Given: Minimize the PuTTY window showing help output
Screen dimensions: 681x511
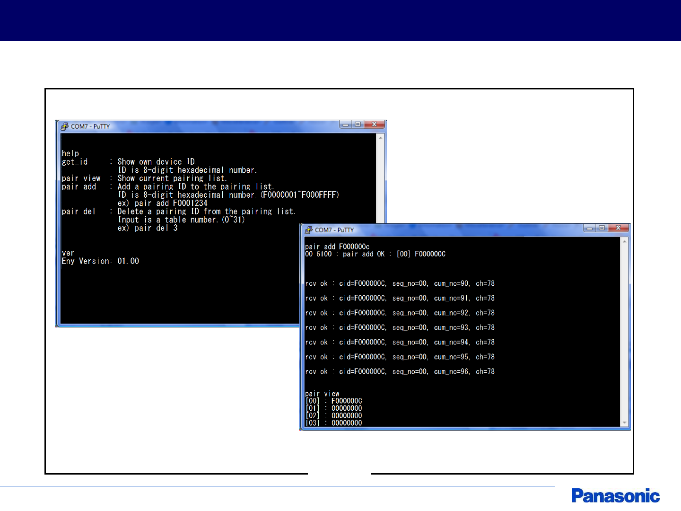Looking at the screenshot, I should coord(346,124).
